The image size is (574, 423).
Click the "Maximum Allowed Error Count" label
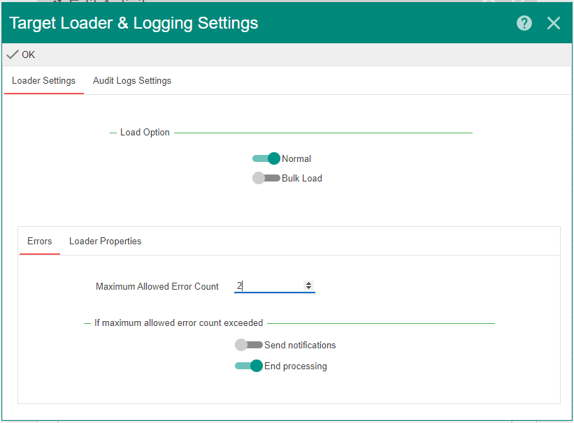click(x=157, y=286)
